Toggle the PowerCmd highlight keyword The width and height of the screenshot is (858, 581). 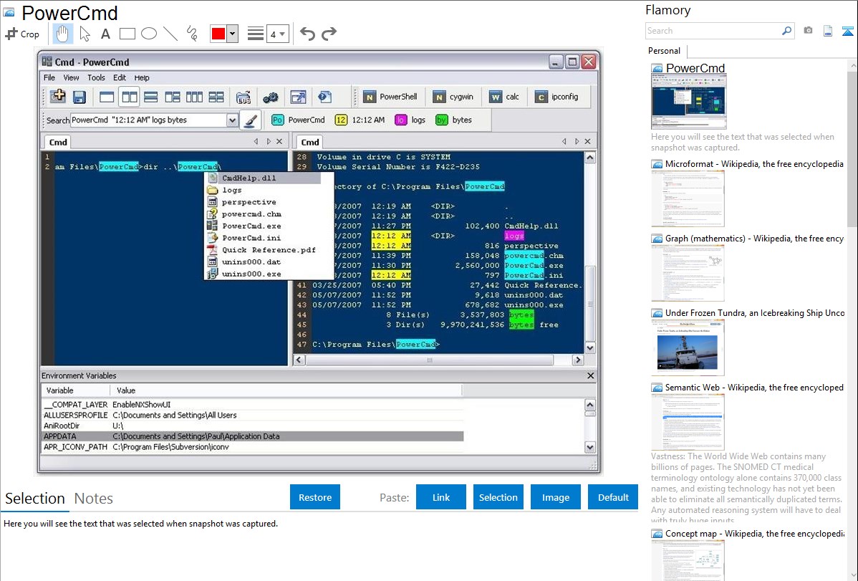click(298, 120)
